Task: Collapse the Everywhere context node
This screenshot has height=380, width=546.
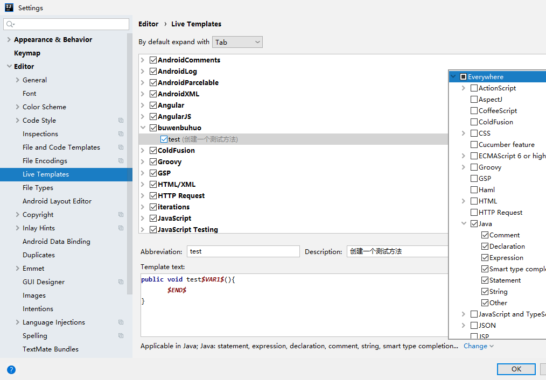Action: click(x=453, y=76)
